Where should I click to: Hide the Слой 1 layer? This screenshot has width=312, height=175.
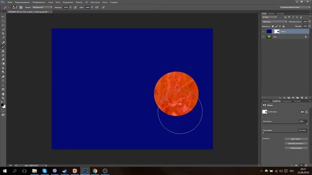263,31
